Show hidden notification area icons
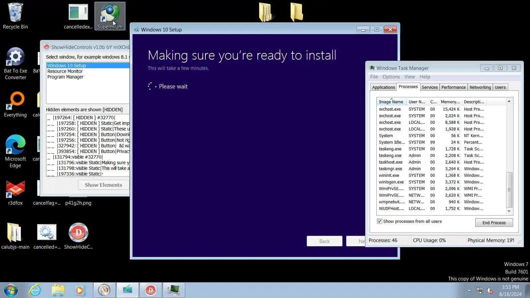530x298 pixels. click(469, 290)
